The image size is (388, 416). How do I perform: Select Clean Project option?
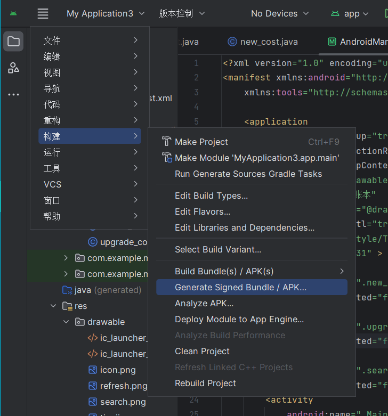(202, 351)
